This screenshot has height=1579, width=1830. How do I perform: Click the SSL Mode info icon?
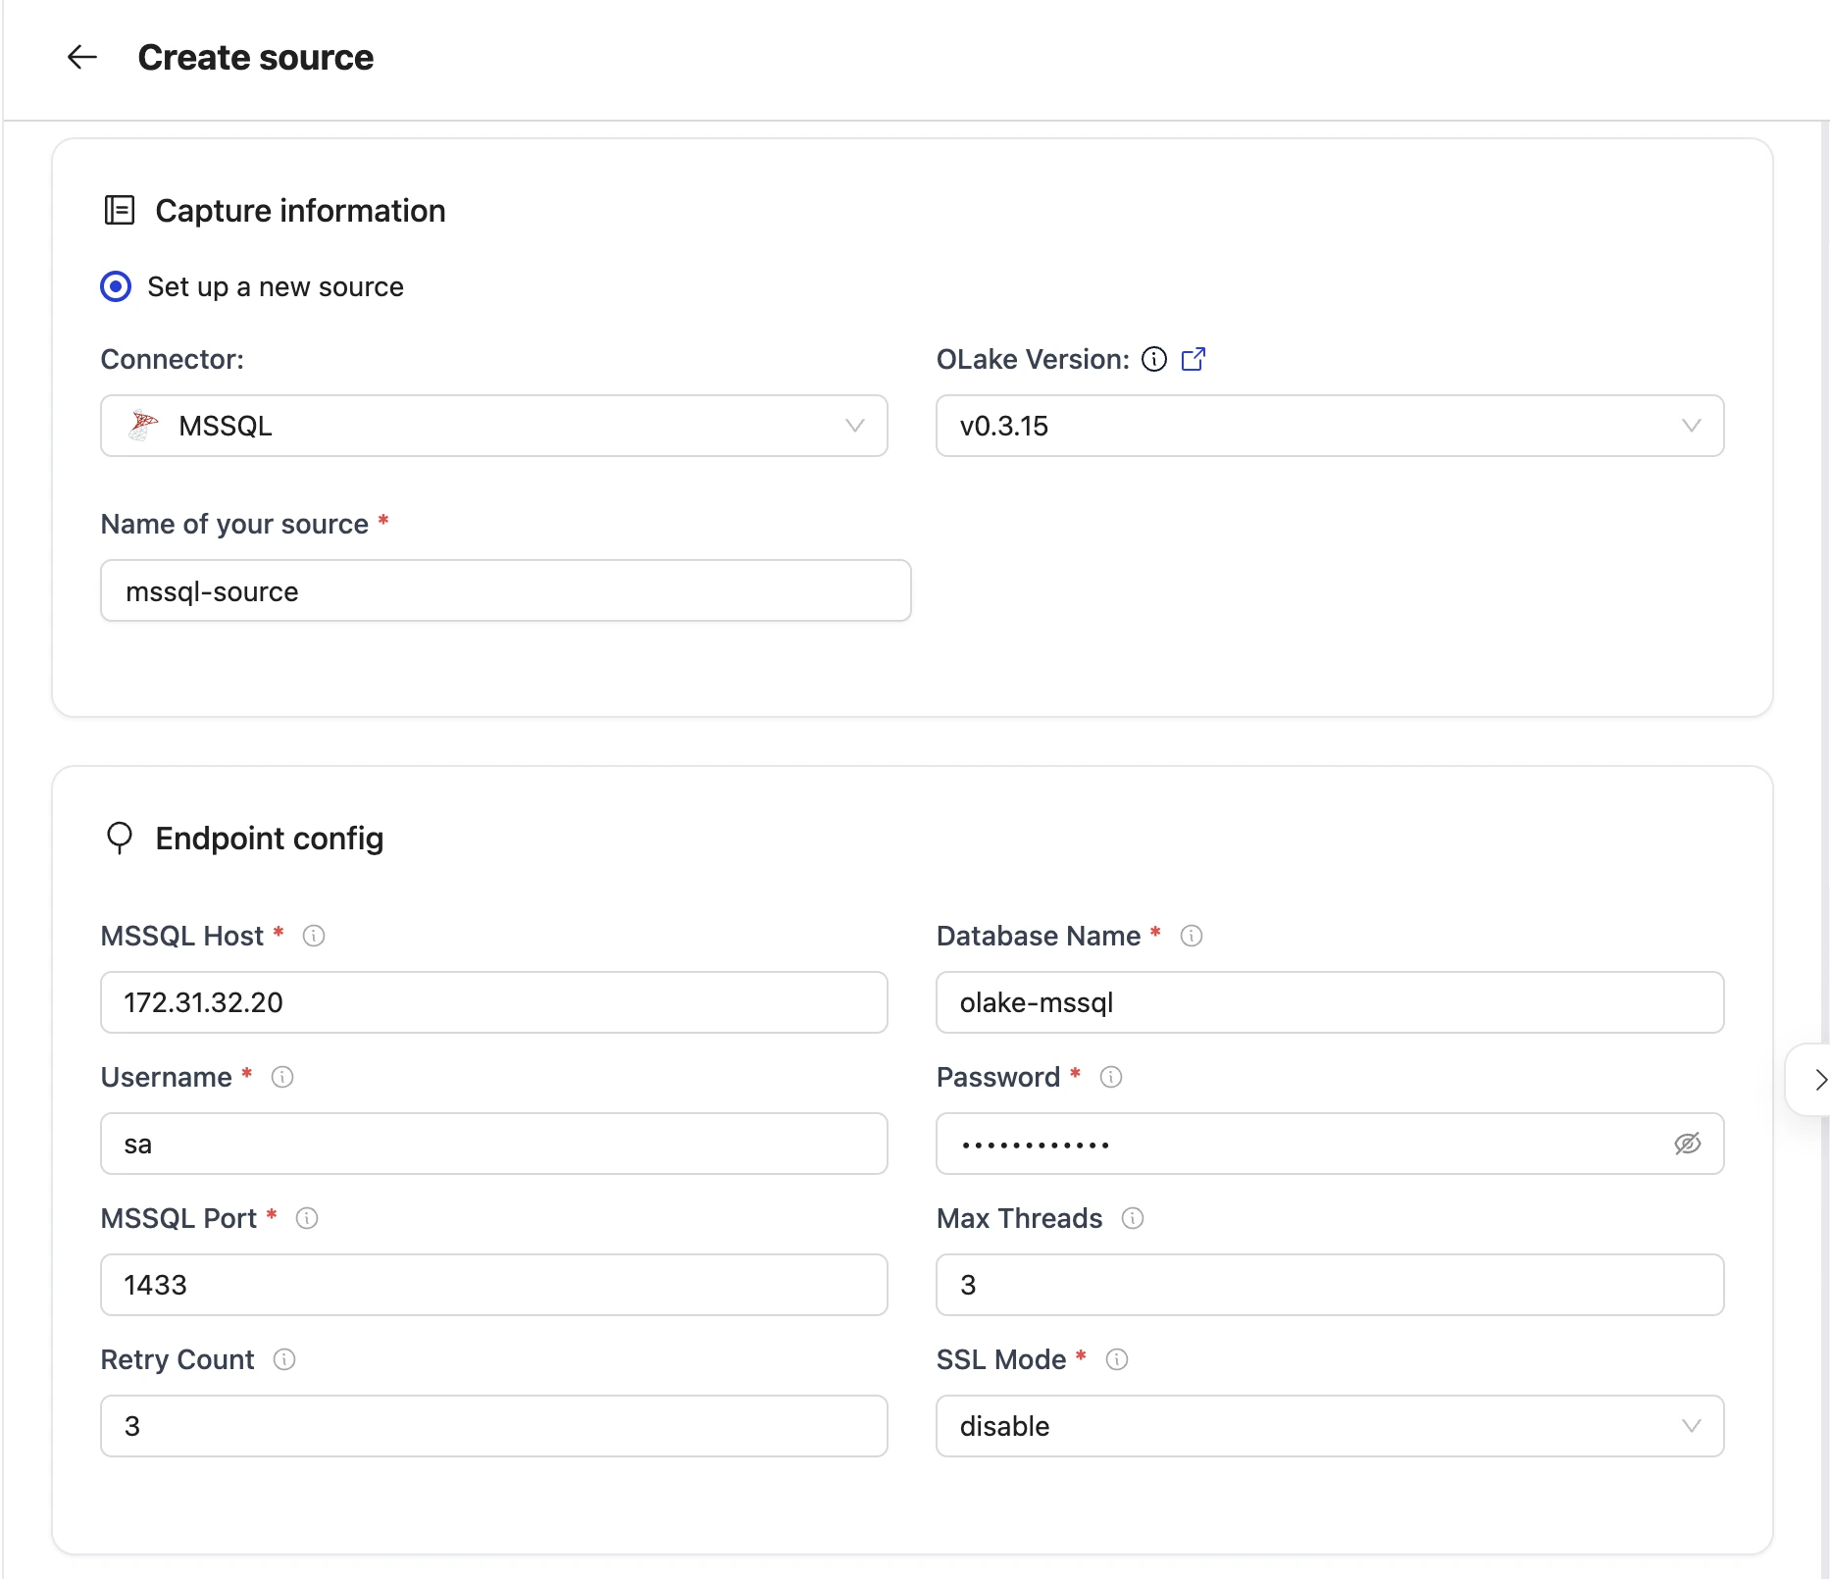click(x=1117, y=1359)
